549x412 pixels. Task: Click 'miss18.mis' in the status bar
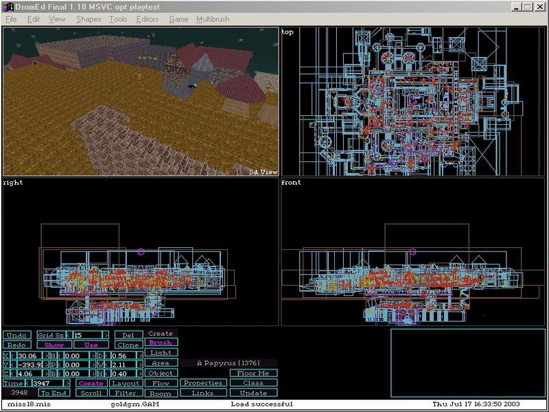point(29,404)
